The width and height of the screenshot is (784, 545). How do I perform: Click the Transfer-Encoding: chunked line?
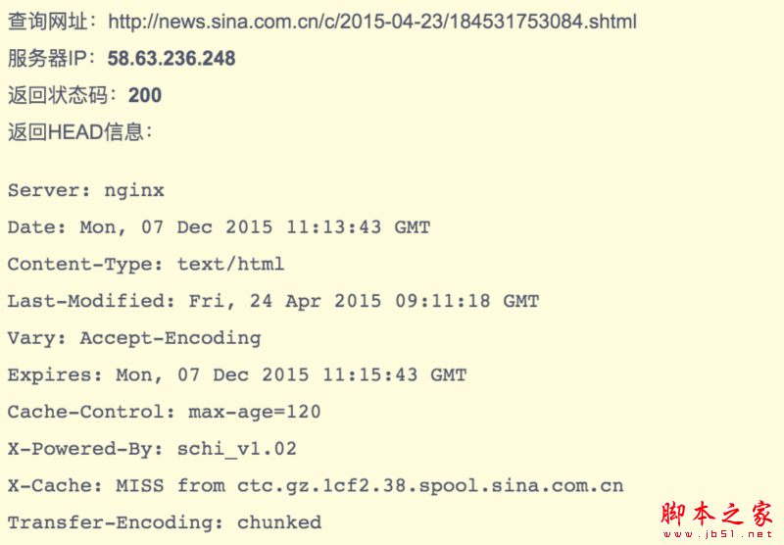[165, 522]
